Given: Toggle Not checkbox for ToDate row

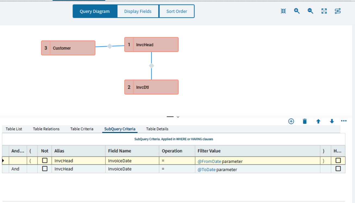Looking at the screenshot, I should (x=45, y=169).
